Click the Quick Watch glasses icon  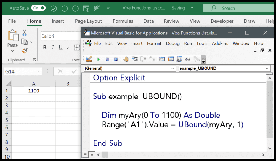coord(187,59)
